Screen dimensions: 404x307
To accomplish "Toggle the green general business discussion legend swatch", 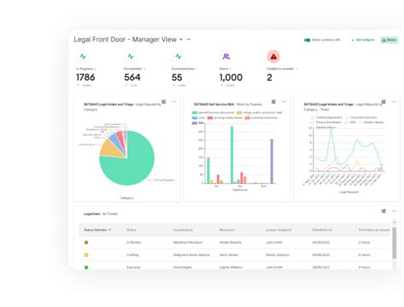I will (x=194, y=112).
